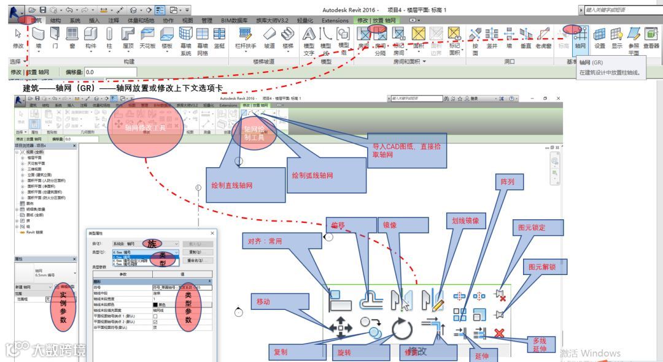Click the 幕墙系统 curtain system icon
Viewport: 663px width, 362px height.
point(185,34)
